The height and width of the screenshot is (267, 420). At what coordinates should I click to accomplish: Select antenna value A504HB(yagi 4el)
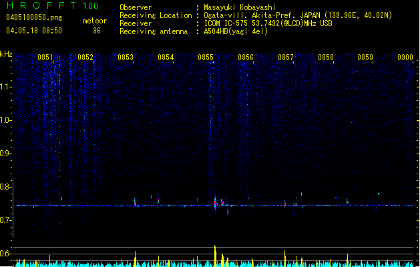click(236, 31)
